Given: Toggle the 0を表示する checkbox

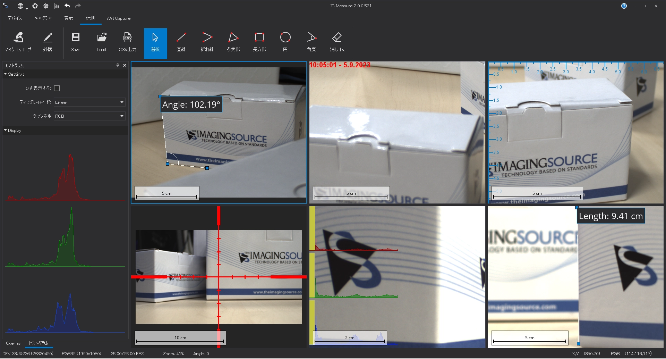Looking at the screenshot, I should 57,88.
